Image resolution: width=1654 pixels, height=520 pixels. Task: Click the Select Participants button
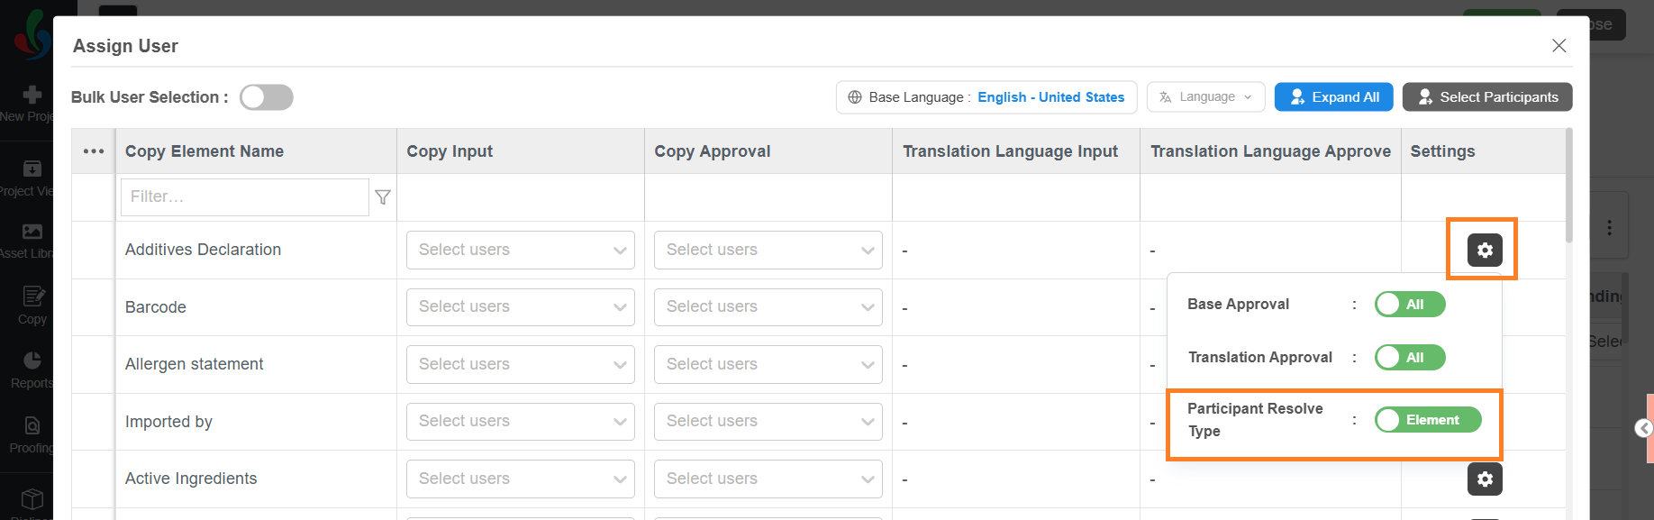[1487, 97]
